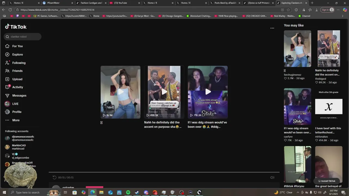Open the 'Channel' Kick bookmark
The image size is (349, 196).
pyautogui.click(x=304, y=16)
